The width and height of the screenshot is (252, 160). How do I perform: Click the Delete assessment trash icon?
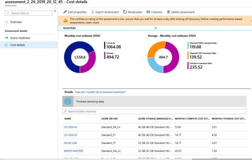pyautogui.click(x=168, y=12)
